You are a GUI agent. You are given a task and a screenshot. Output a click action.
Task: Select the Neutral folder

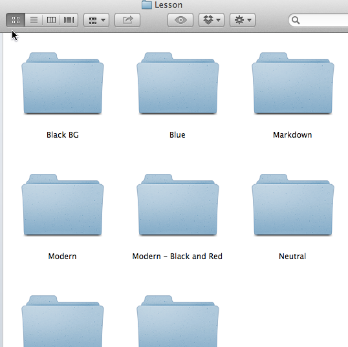pos(293,205)
